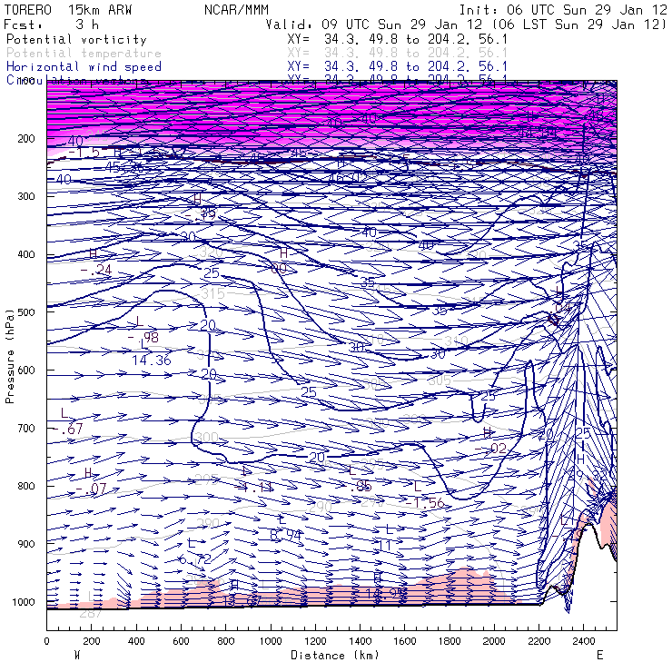Click the 1200 tick on distance axis
Image resolution: width=672 pixels, height=672 pixels.
coord(315,641)
